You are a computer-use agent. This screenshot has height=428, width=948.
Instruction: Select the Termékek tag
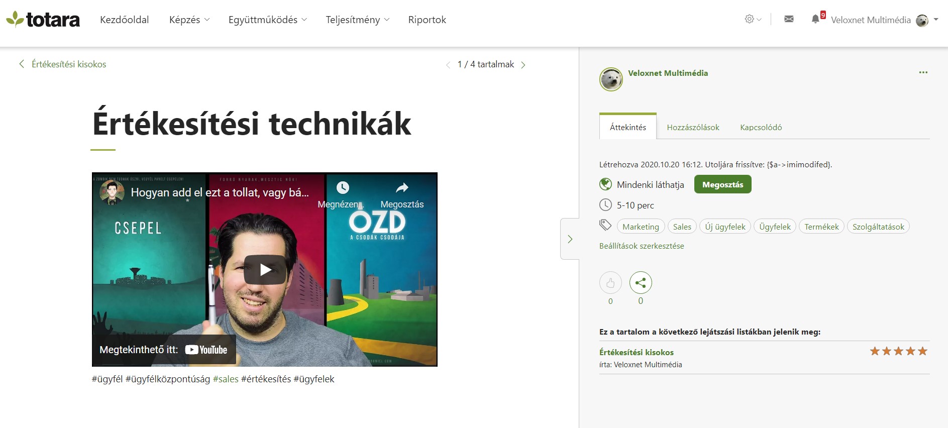[x=821, y=227]
